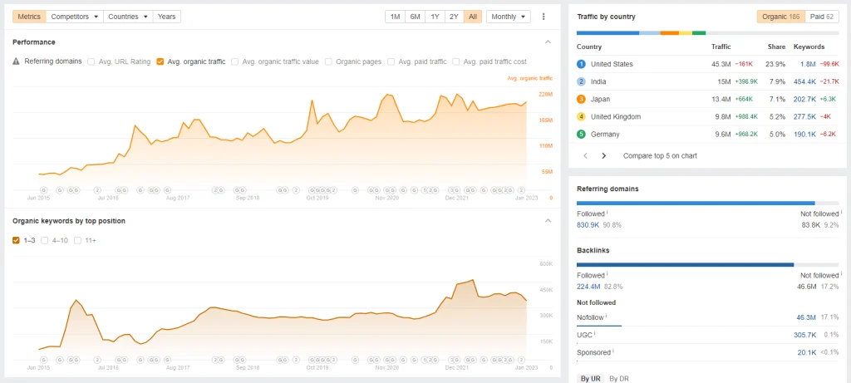Click the Traffic column header

pyautogui.click(x=721, y=47)
